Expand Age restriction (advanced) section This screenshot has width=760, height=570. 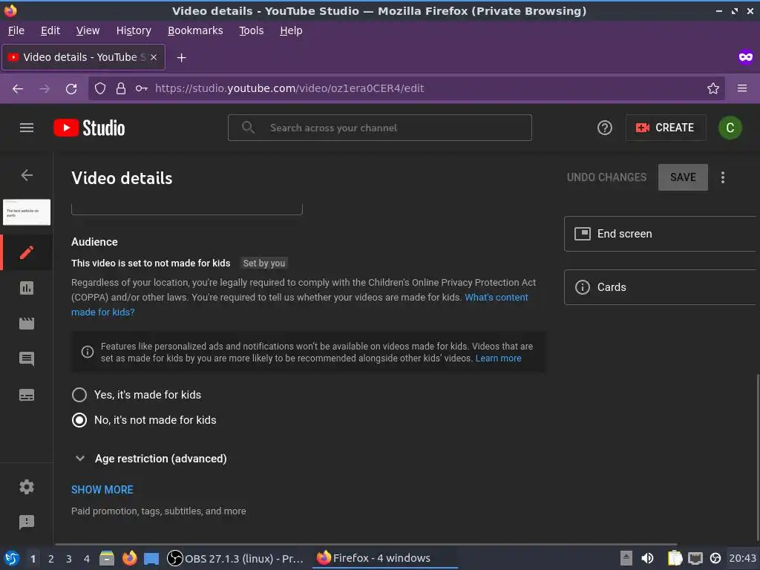point(151,459)
